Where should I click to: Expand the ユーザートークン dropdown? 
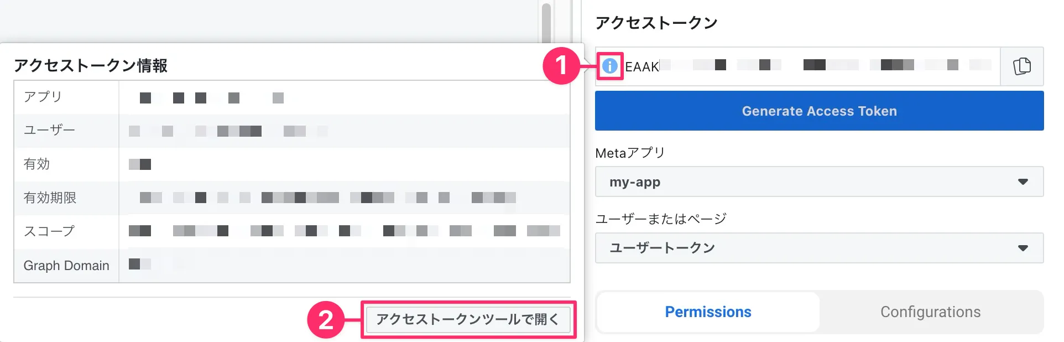point(819,248)
